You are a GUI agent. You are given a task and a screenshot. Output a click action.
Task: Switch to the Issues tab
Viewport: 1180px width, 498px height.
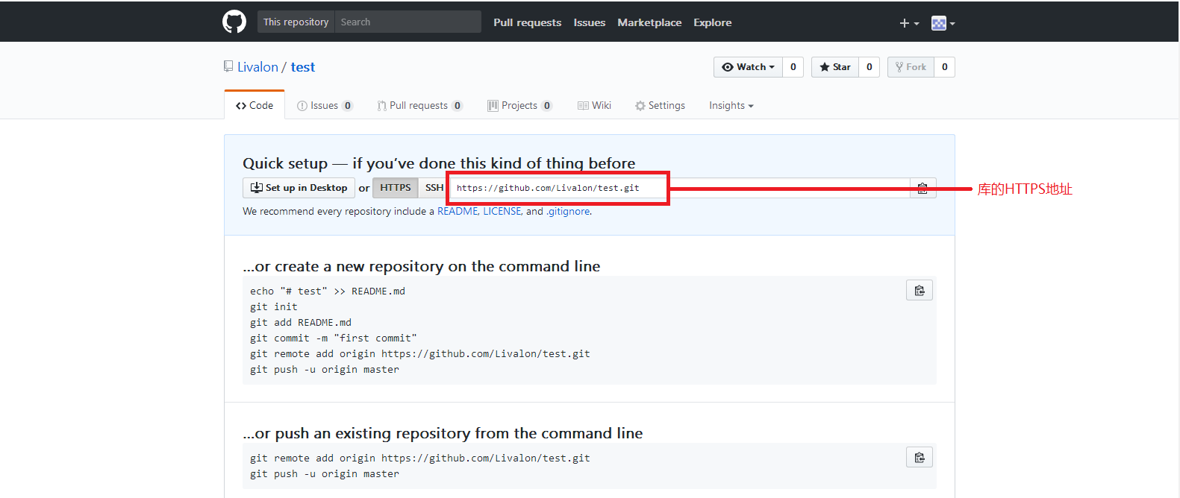coord(325,106)
